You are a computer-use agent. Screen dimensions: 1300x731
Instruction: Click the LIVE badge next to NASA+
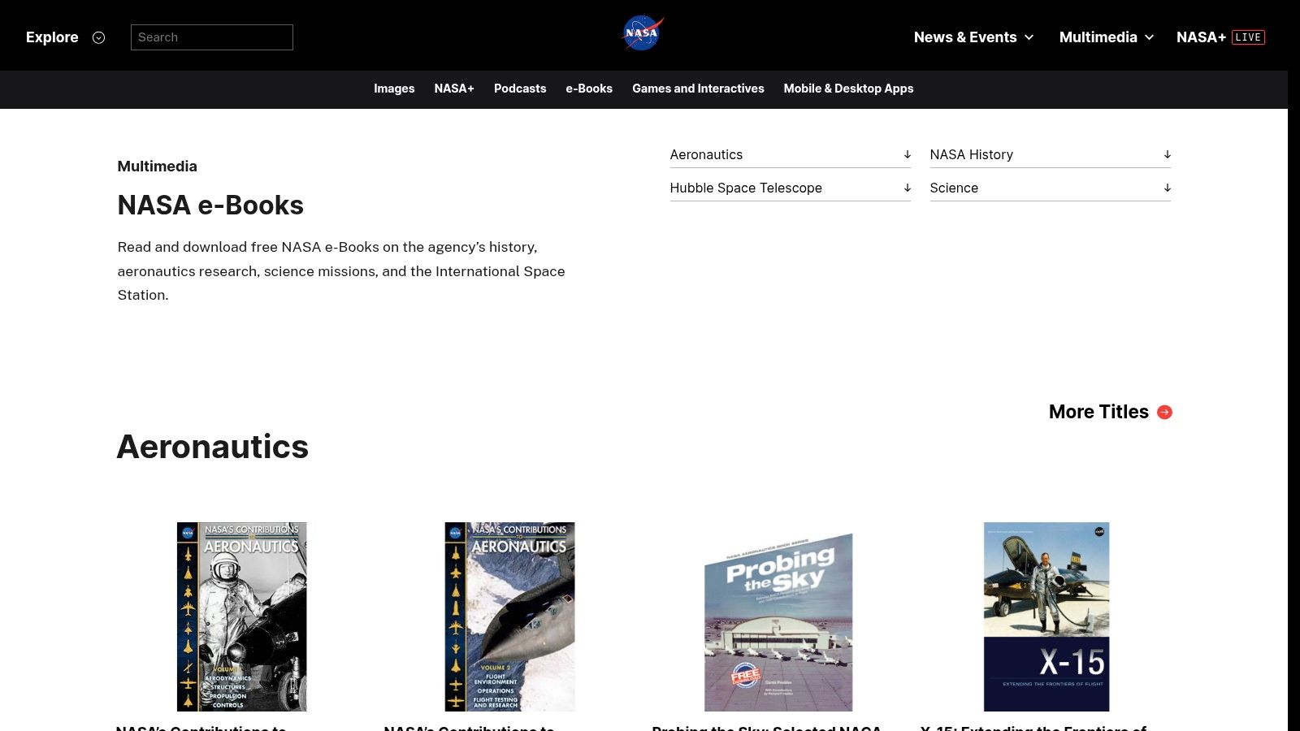point(1248,37)
